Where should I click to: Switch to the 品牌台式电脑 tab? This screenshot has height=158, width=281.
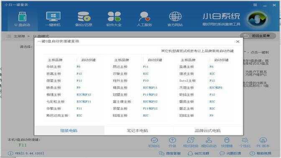tap(208, 130)
